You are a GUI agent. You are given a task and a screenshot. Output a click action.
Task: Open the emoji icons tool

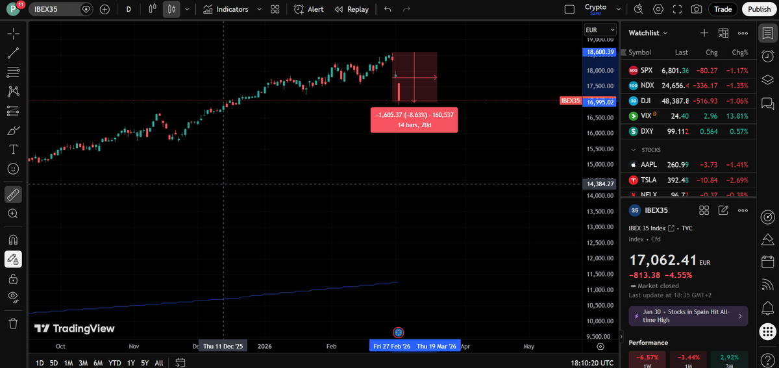13,168
